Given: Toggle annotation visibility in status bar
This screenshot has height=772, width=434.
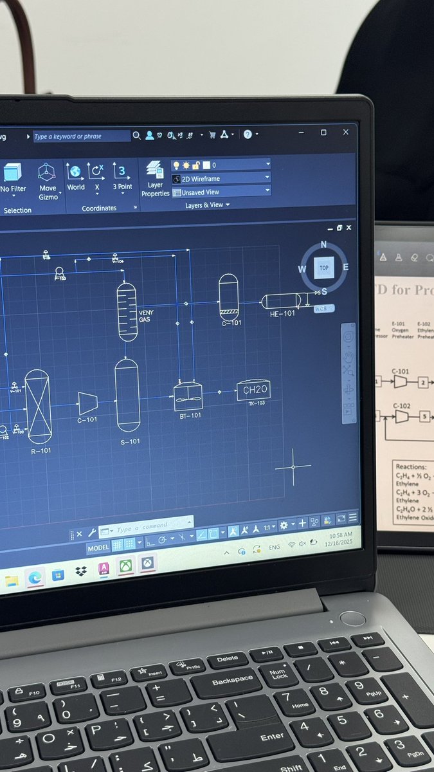Looking at the screenshot, I should 233,531.
